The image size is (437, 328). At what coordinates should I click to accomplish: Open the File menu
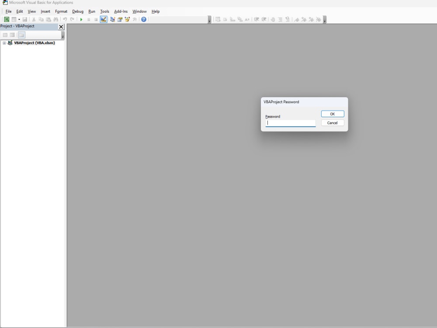(9, 11)
